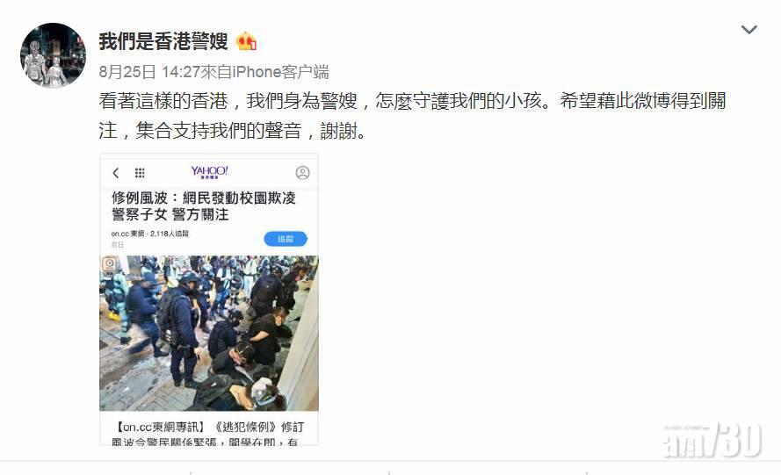Click the Yahoo logo in screenshot
The height and width of the screenshot is (475, 781).
point(209,172)
